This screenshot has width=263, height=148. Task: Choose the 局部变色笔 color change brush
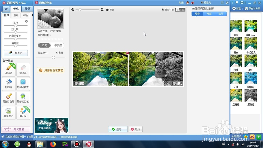click(23, 98)
